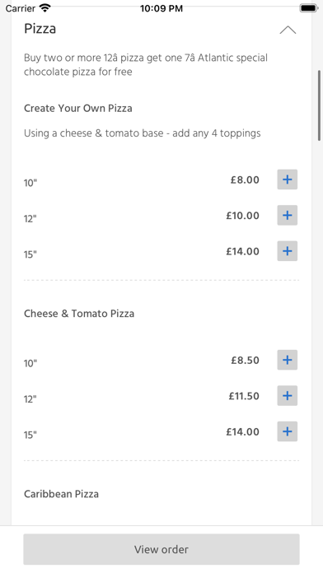This screenshot has width=323, height=573.
Task: Add 15" Cheese & Tomato Pizza for £14.00
Action: (287, 431)
